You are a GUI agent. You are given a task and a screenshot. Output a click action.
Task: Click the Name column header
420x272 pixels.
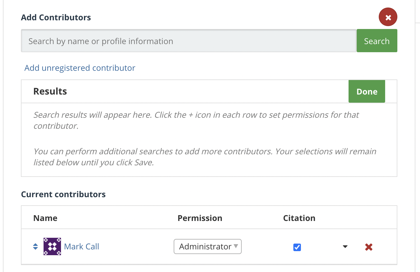tap(45, 218)
